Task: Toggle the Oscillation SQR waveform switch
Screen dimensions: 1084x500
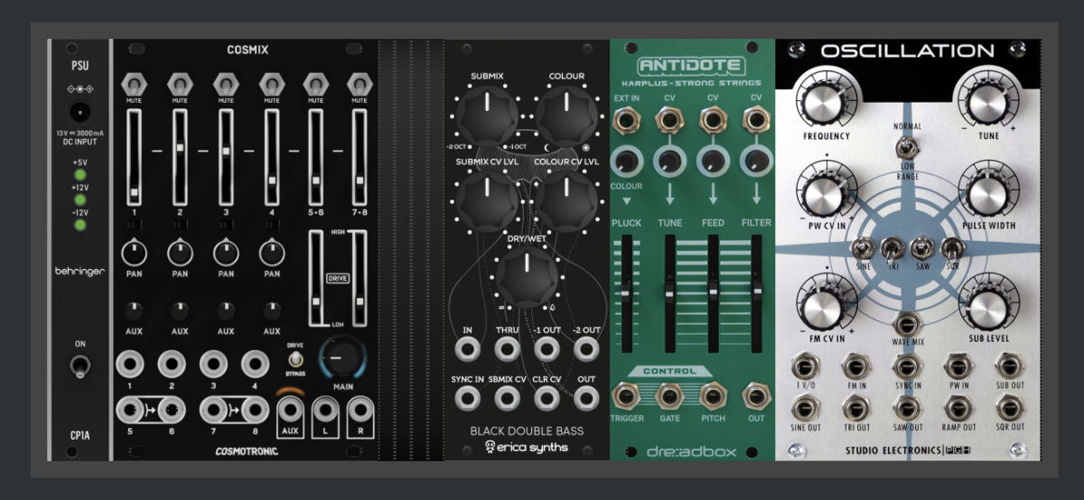Action: (x=950, y=248)
